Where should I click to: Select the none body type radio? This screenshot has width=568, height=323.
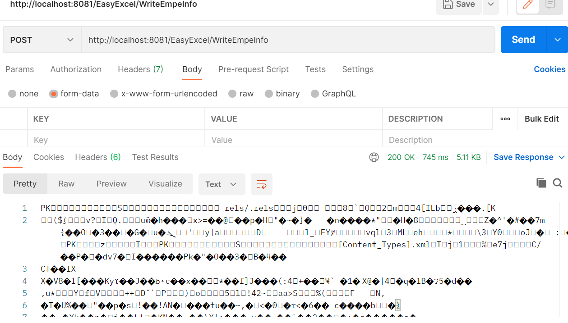(12, 94)
